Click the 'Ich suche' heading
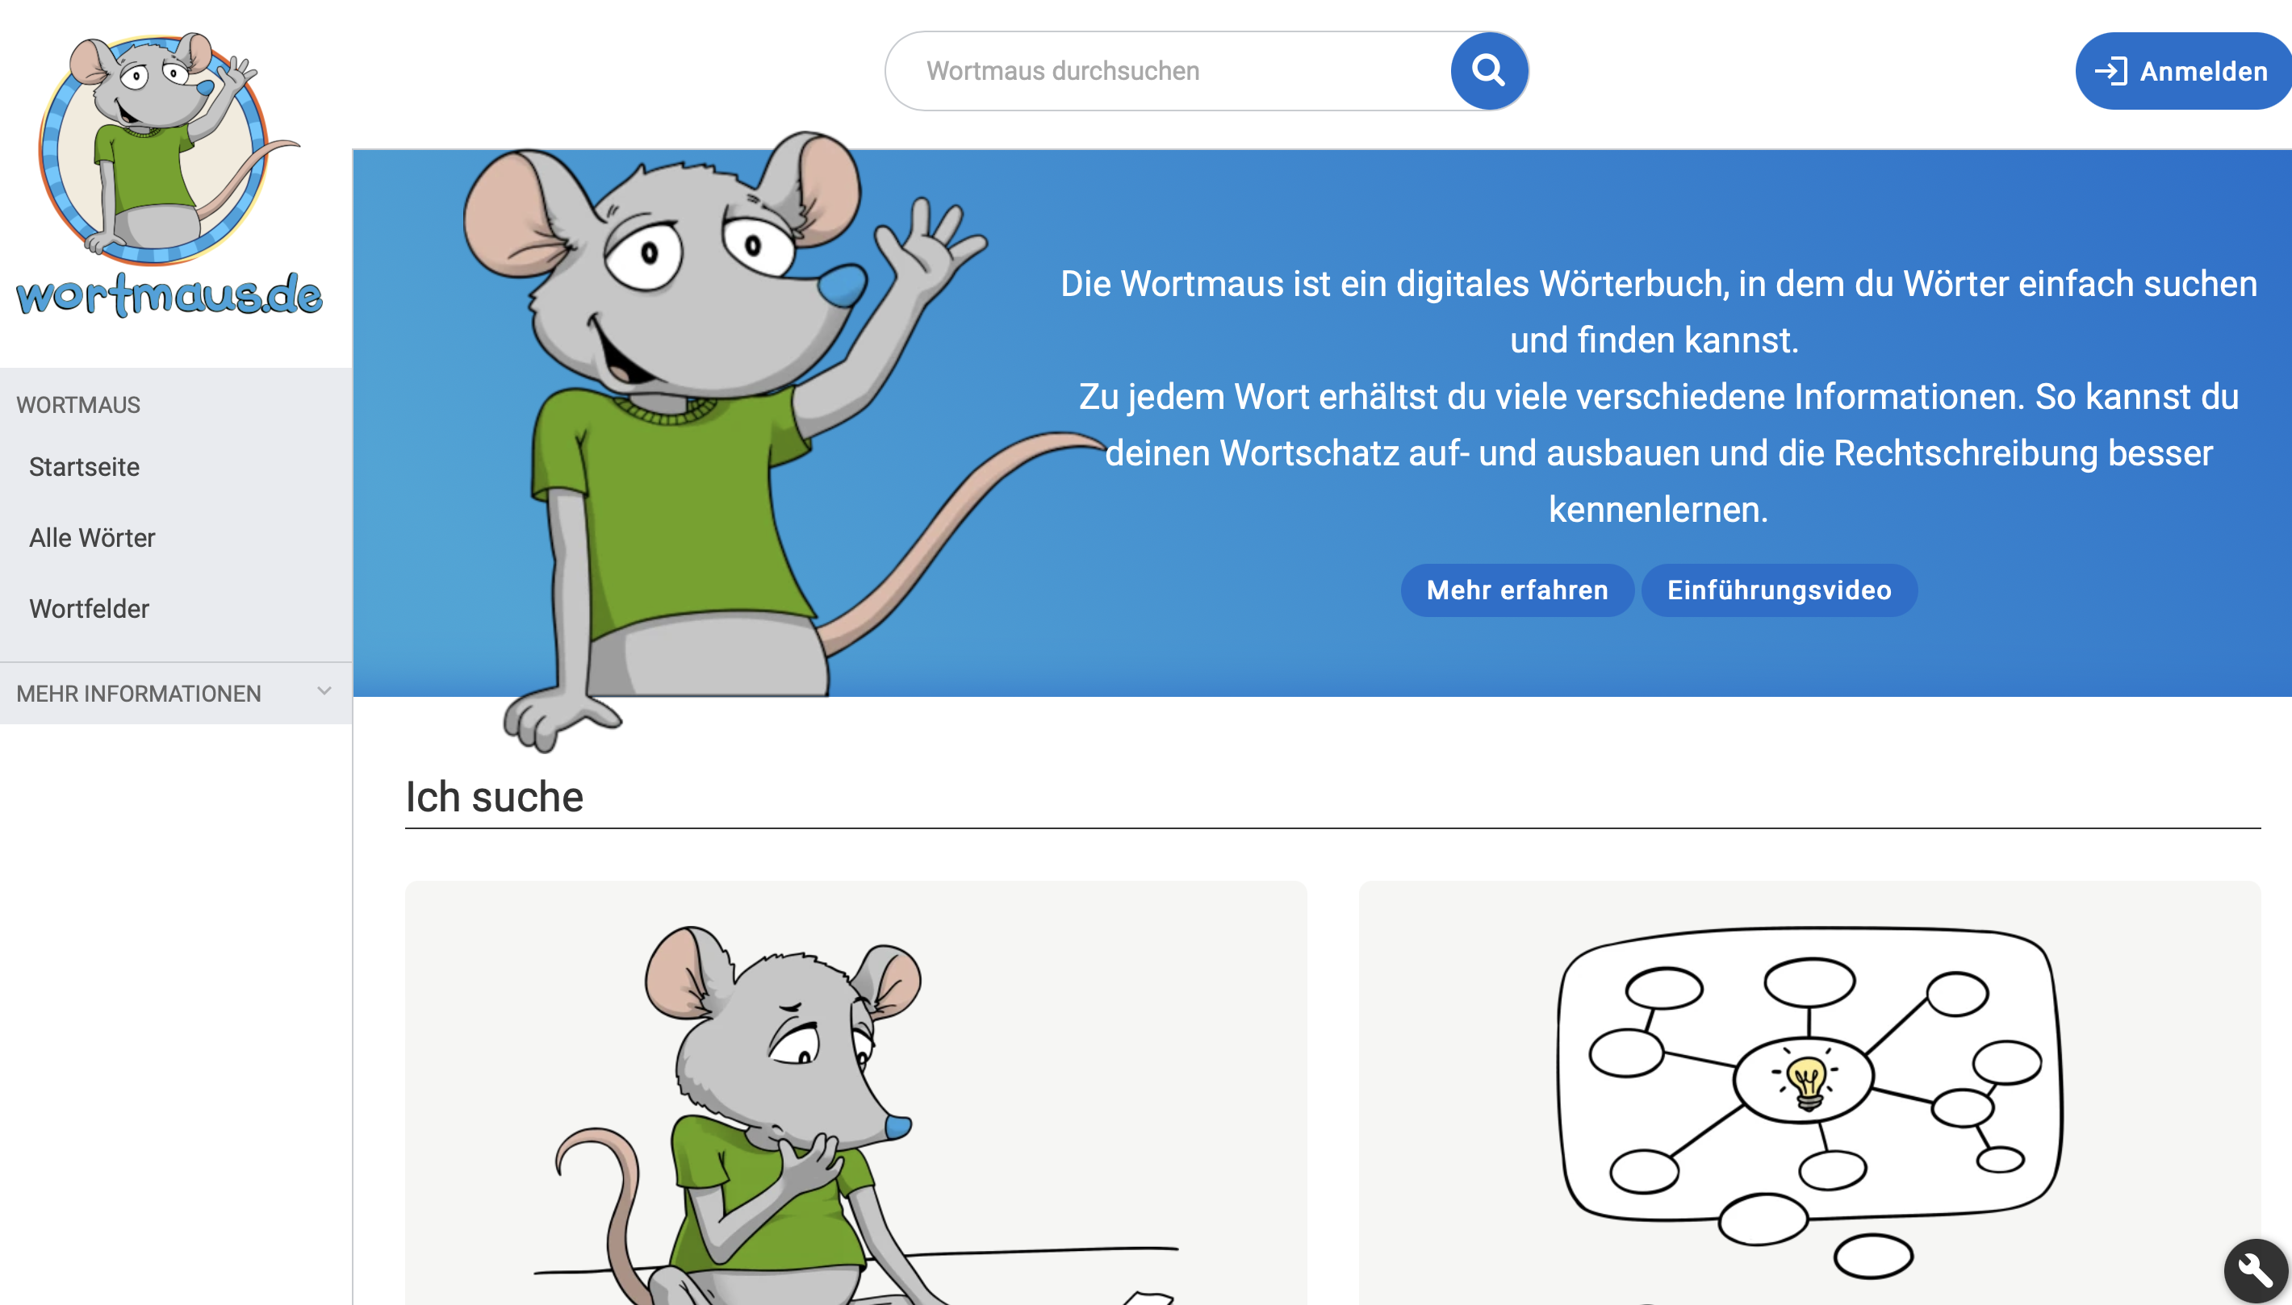The height and width of the screenshot is (1305, 2292). pyautogui.click(x=494, y=797)
